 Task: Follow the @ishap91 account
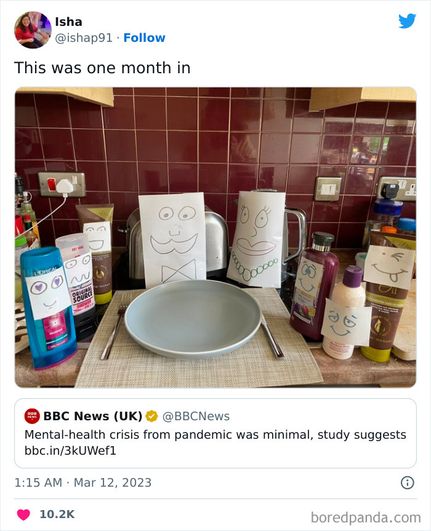pyautogui.click(x=144, y=38)
